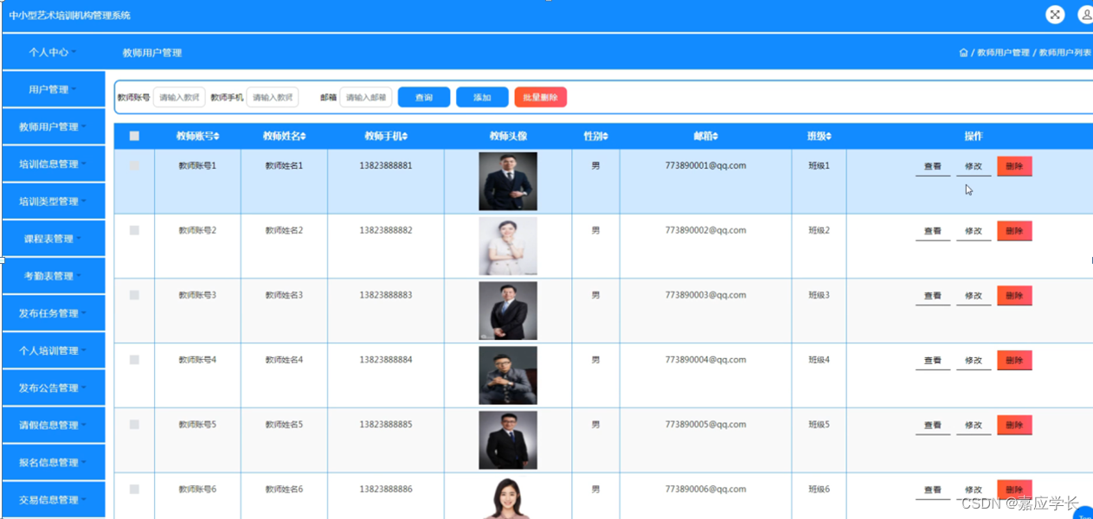Expand the 用户管理 sidebar menu
1093x519 pixels.
click(54, 89)
